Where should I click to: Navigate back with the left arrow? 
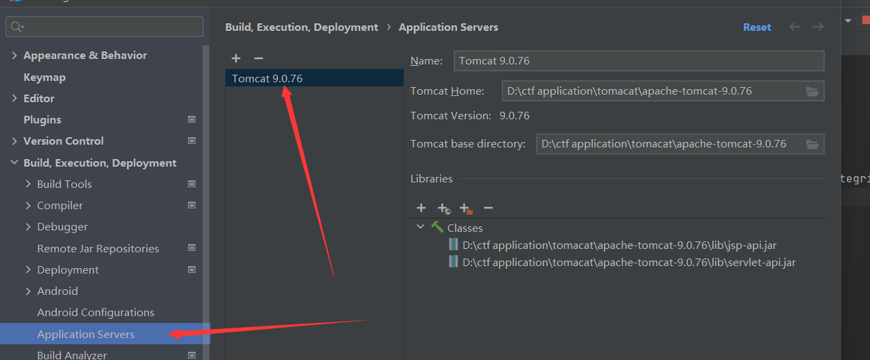pyautogui.click(x=795, y=27)
